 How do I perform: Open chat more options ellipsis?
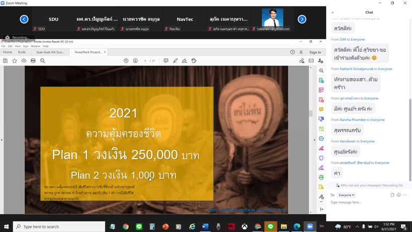405,195
